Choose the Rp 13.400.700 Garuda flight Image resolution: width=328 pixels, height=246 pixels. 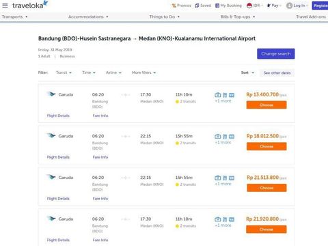266,105
